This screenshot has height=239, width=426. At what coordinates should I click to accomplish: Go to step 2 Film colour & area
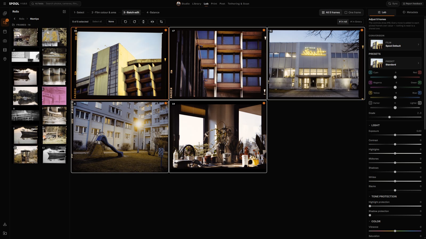104,12
